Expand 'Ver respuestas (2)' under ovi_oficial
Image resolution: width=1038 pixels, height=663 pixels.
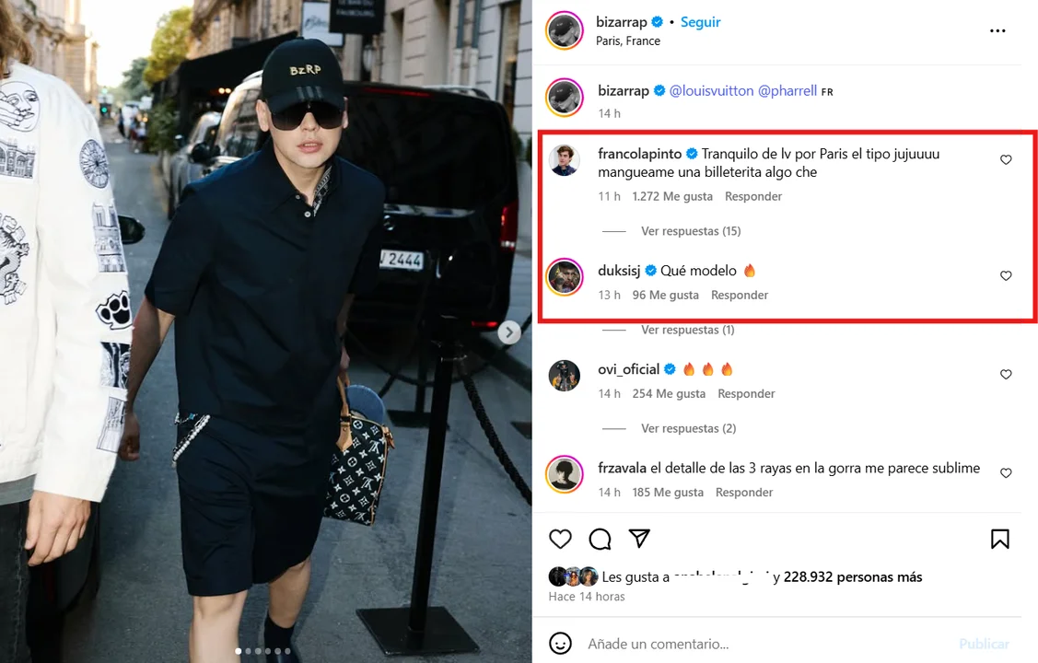pyautogui.click(x=689, y=428)
